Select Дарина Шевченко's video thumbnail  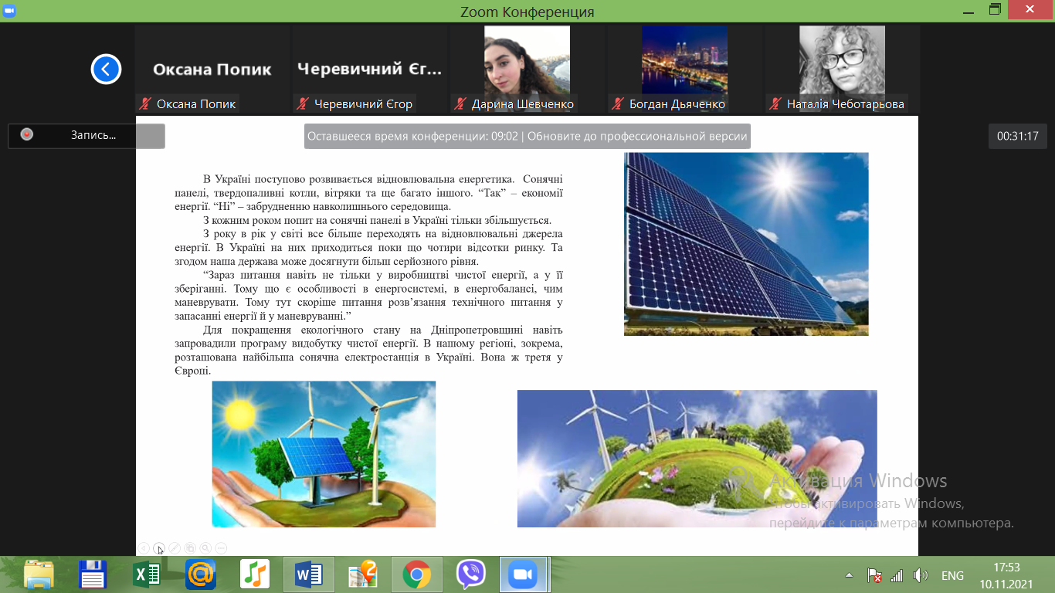pyautogui.click(x=527, y=69)
